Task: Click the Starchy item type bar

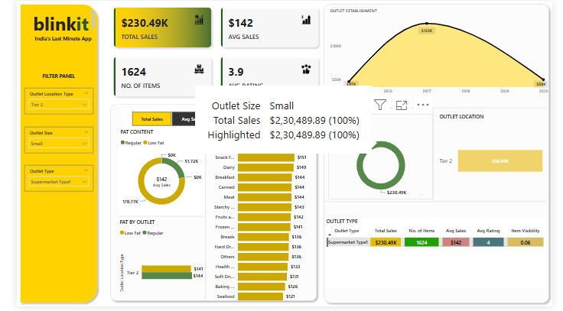Action: click(264, 207)
